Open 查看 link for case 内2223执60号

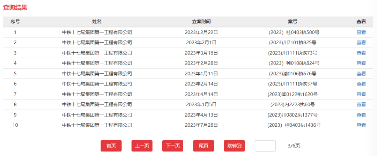click(x=361, y=104)
